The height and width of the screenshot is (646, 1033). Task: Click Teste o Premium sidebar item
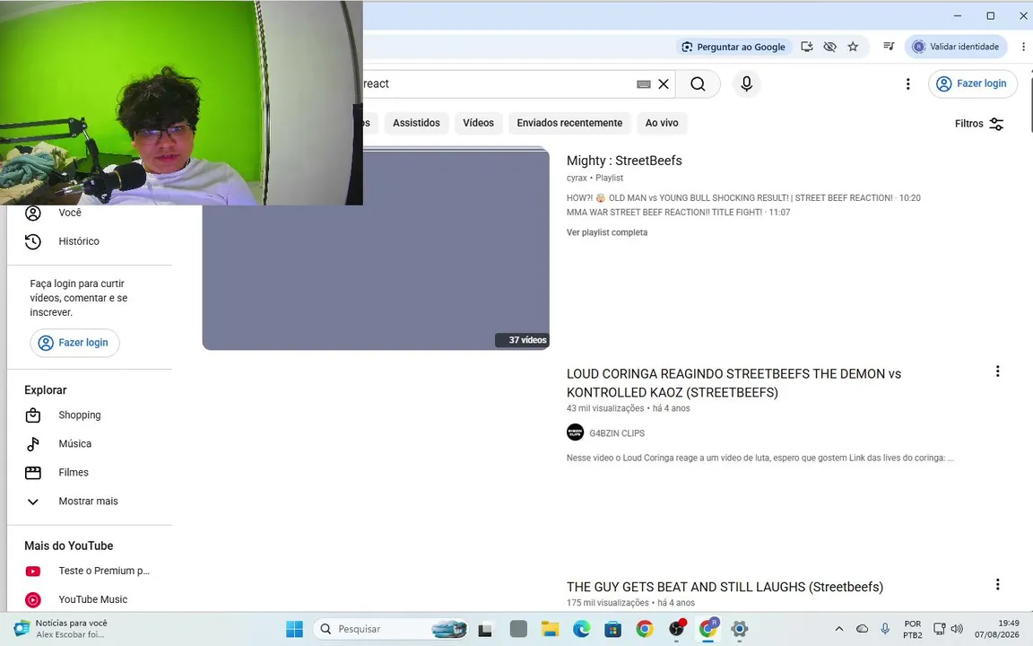pos(91,571)
